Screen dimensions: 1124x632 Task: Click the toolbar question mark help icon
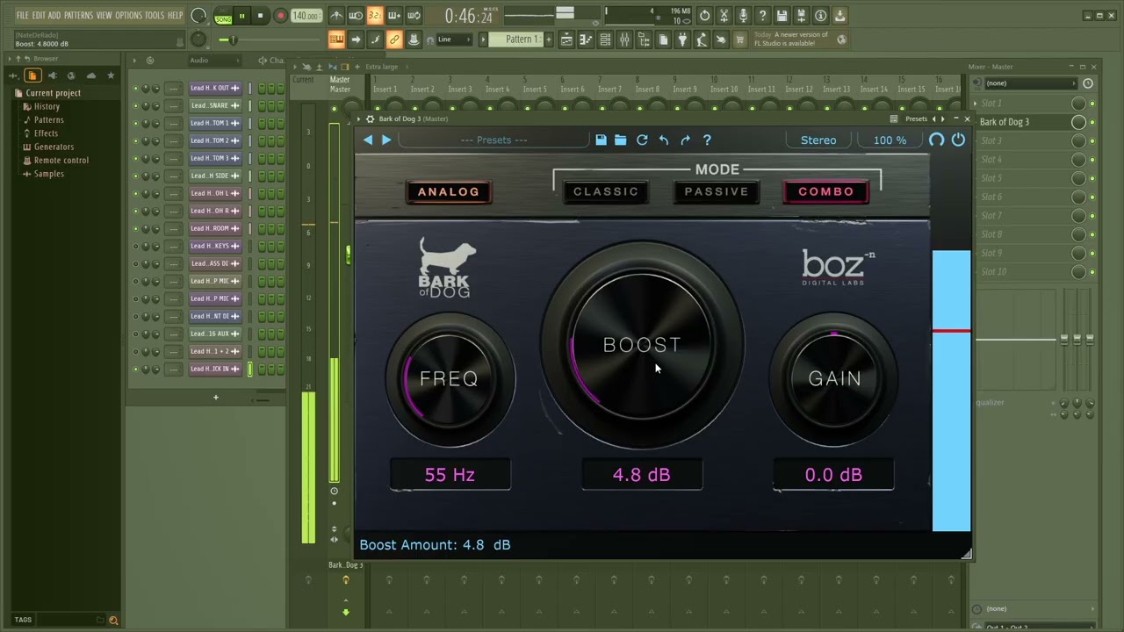coord(762,16)
